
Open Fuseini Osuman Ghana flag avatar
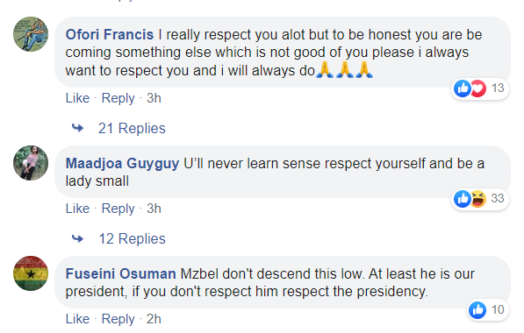pos(31,273)
